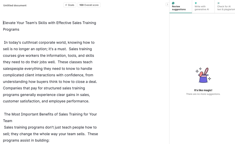Click the "Most Important Benefits of Sales Training" subheading
The width and height of the screenshot is (235, 144).
pos(50,114)
